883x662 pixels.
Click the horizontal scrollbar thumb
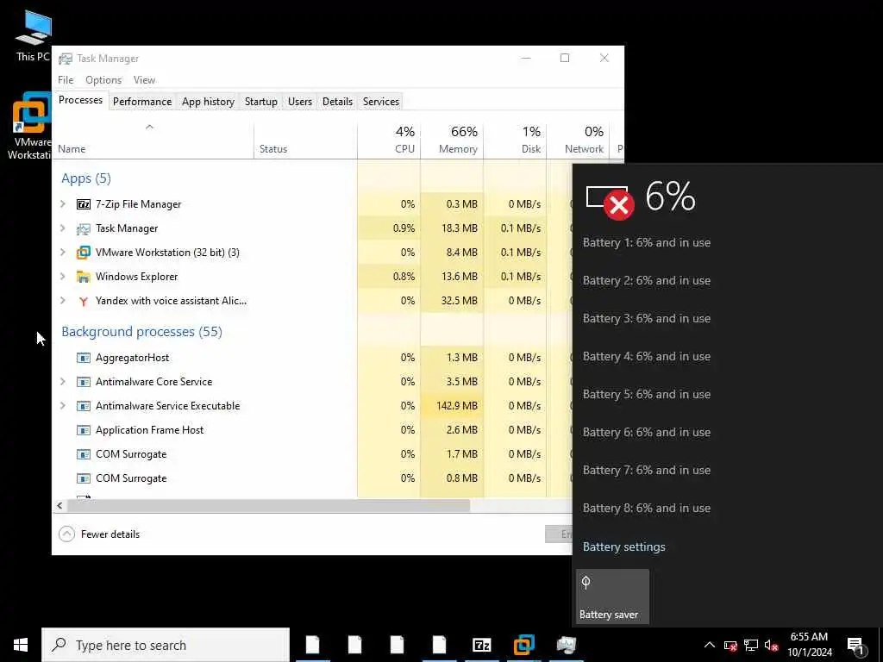click(x=269, y=505)
